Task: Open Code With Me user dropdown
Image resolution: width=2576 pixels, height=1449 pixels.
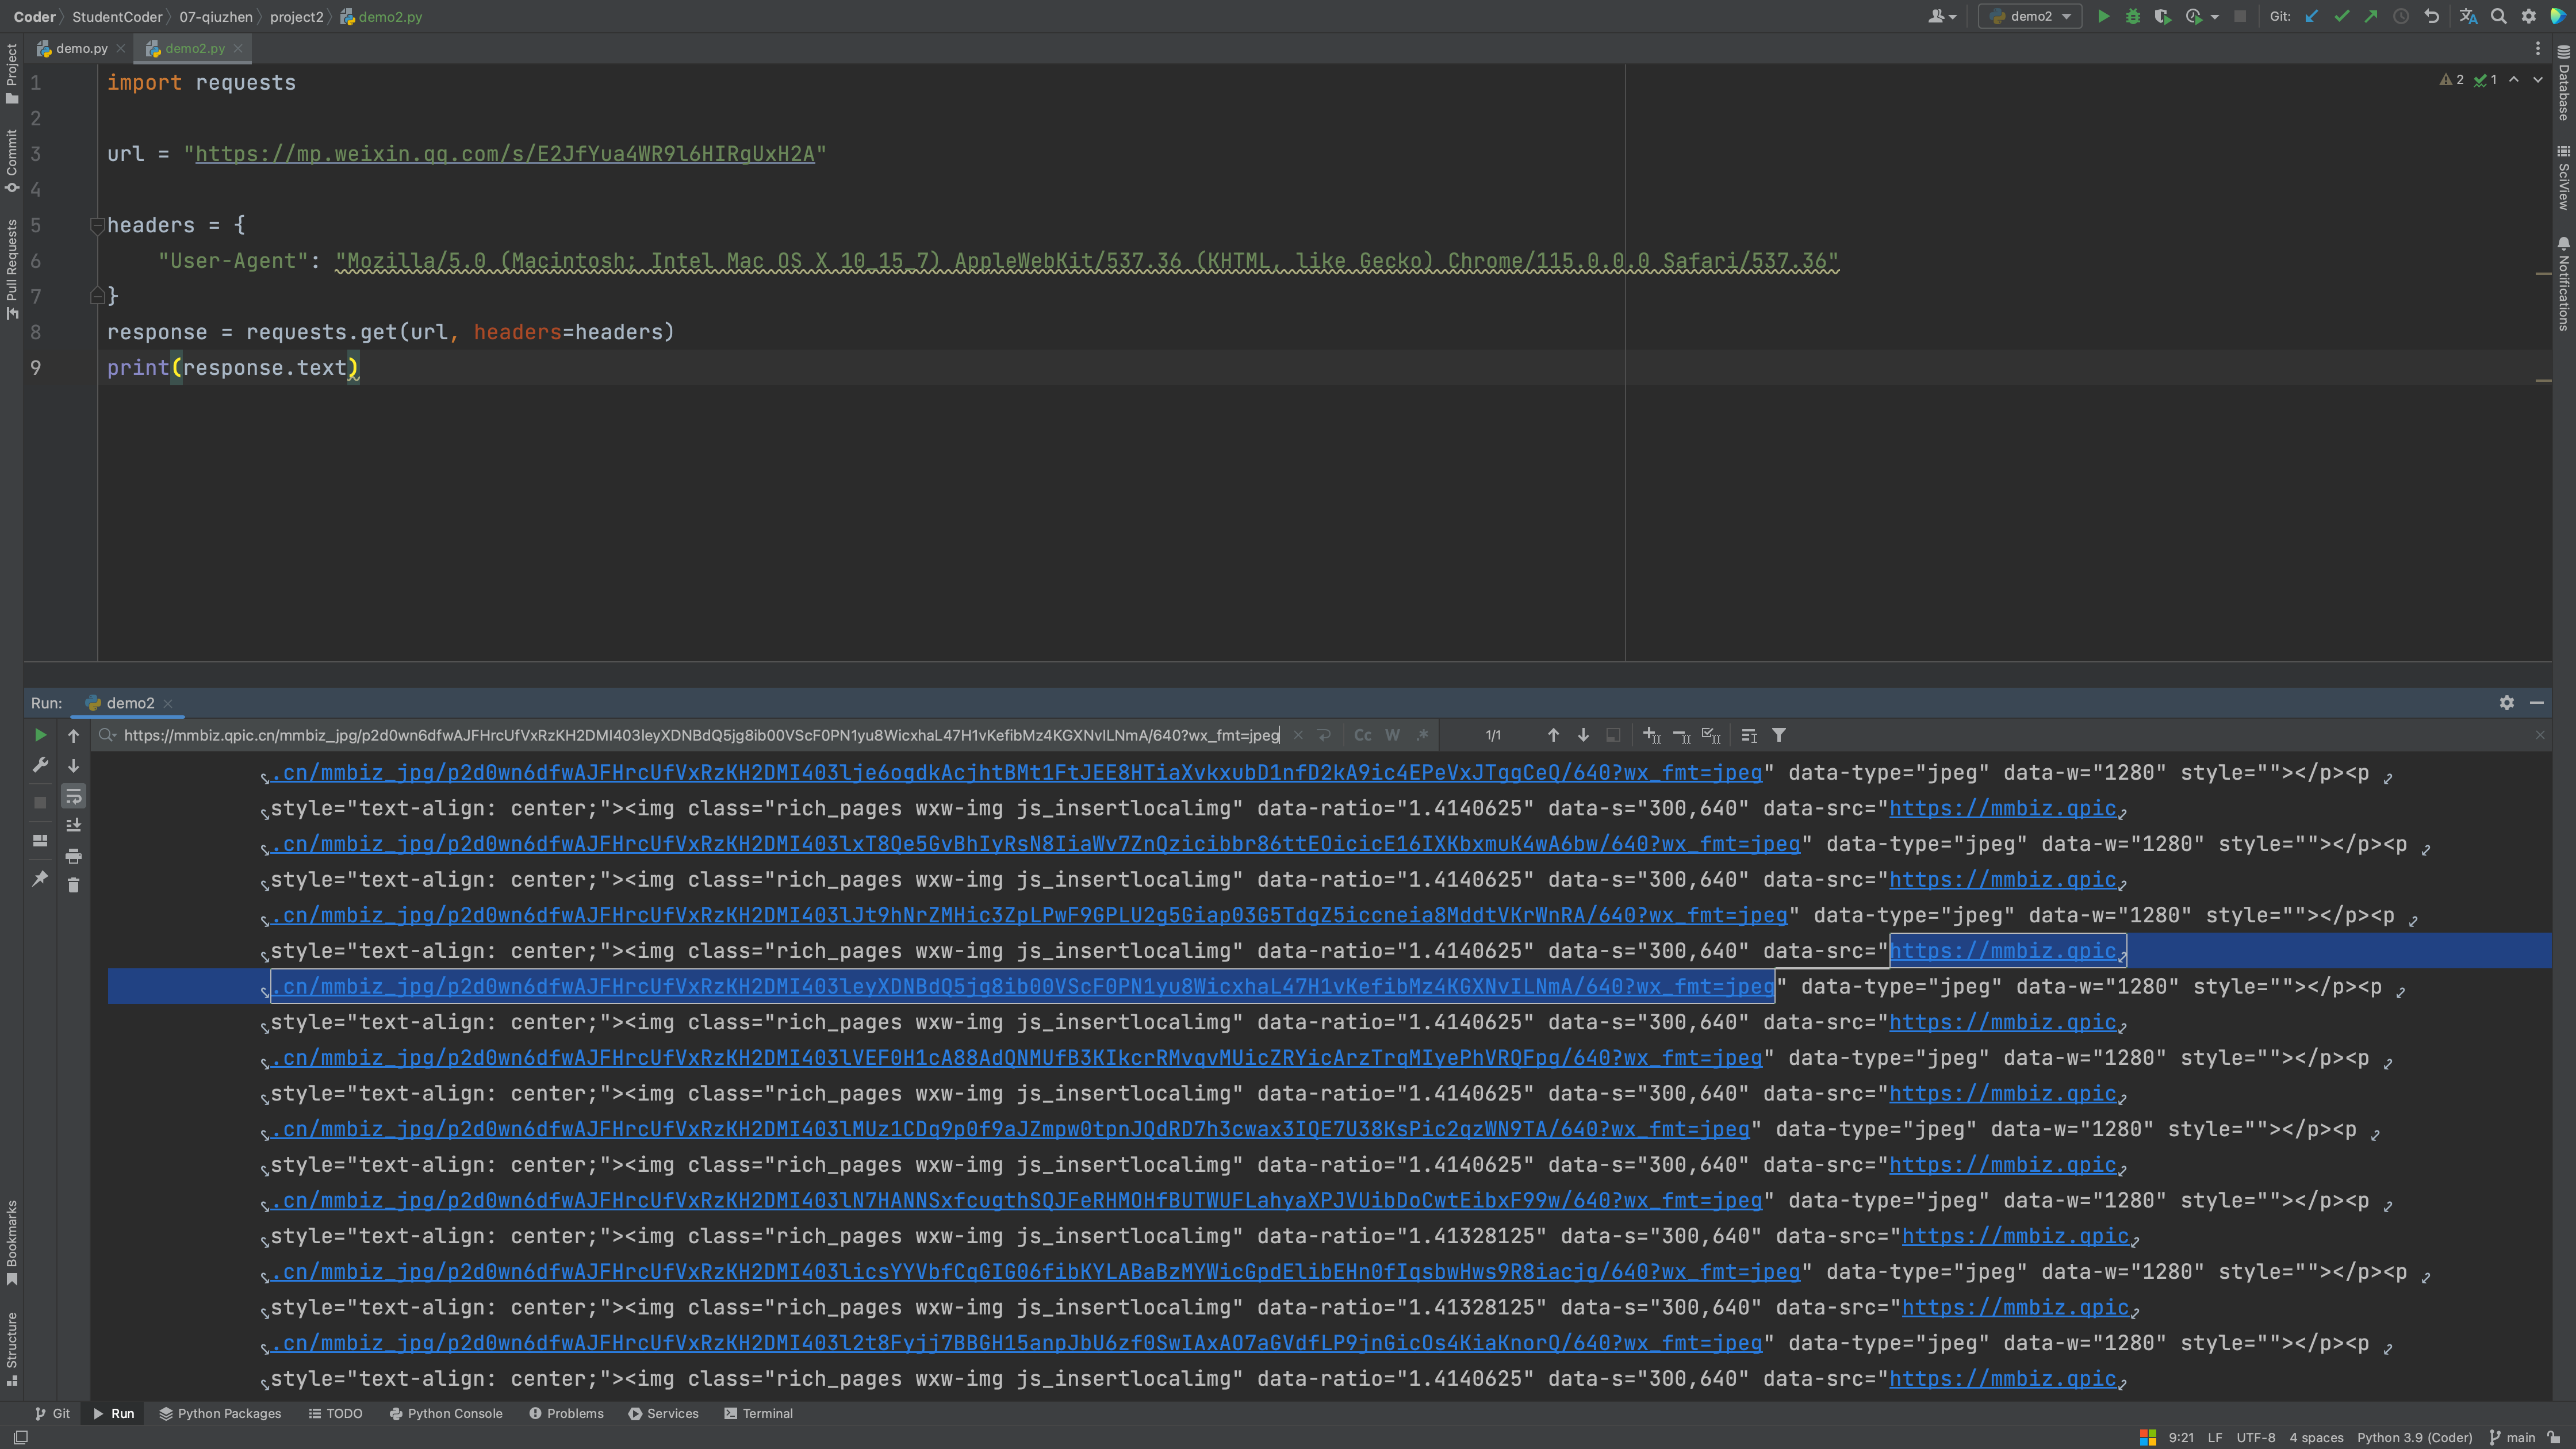Action: [1942, 16]
